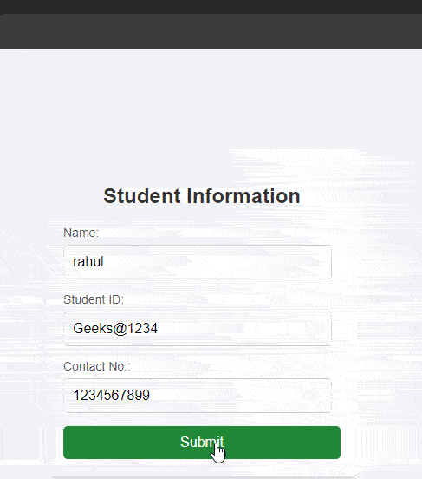The image size is (422, 479).
Task: Place cursor on the "rahul" text
Action: point(88,262)
